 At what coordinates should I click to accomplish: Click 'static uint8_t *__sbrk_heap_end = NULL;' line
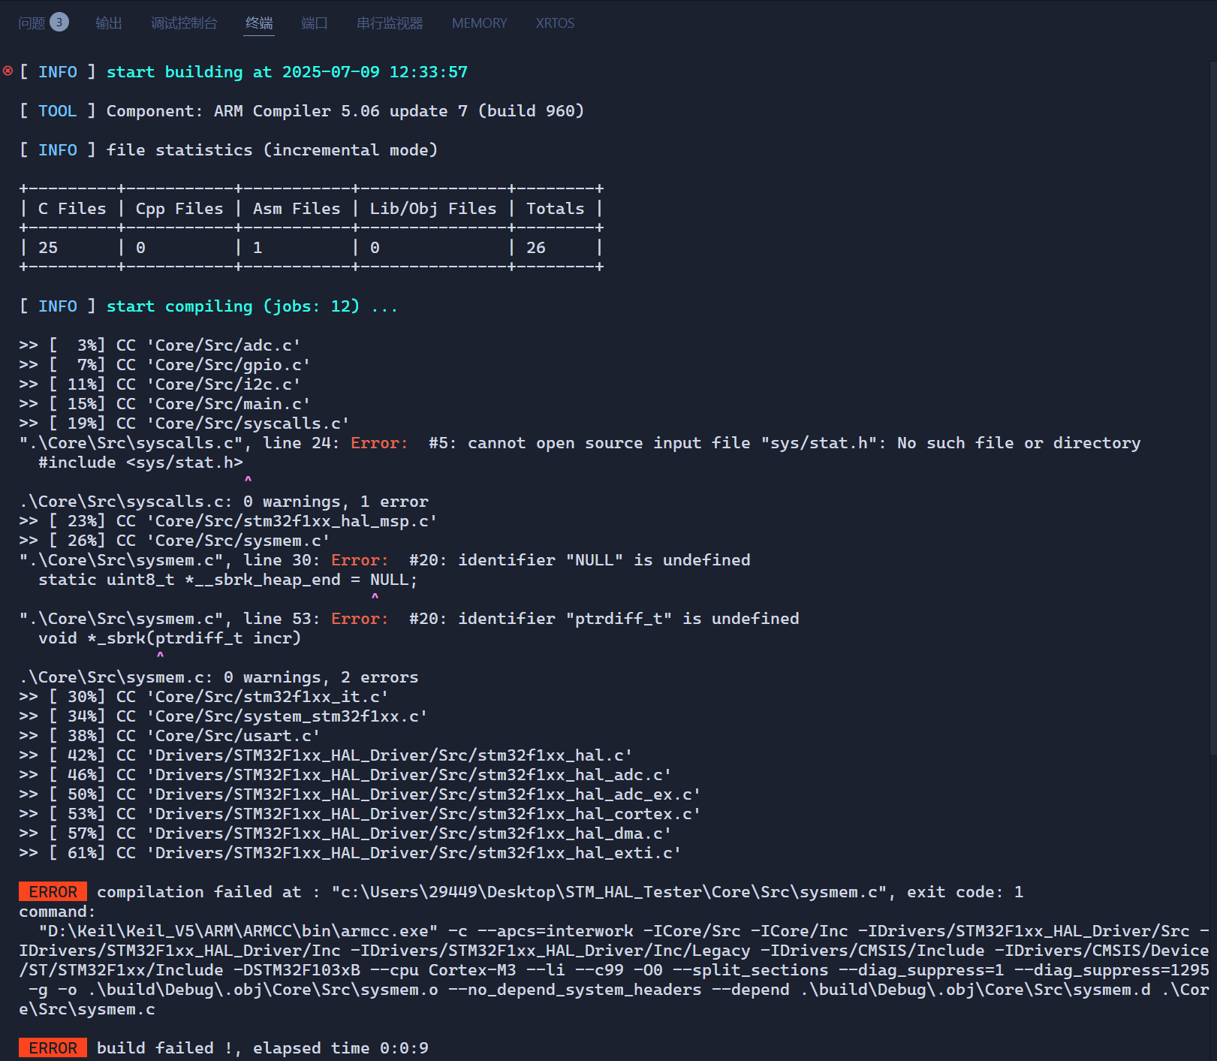click(228, 580)
